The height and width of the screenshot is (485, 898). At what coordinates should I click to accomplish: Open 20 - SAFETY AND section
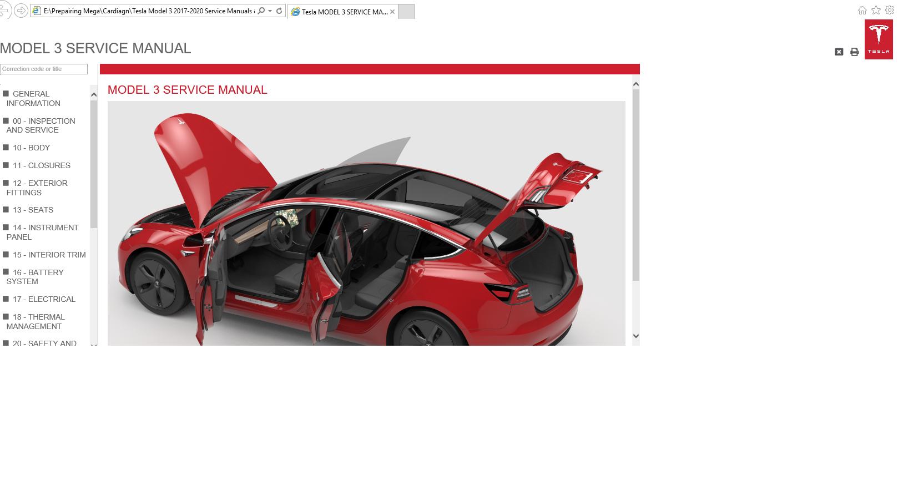[44, 343]
